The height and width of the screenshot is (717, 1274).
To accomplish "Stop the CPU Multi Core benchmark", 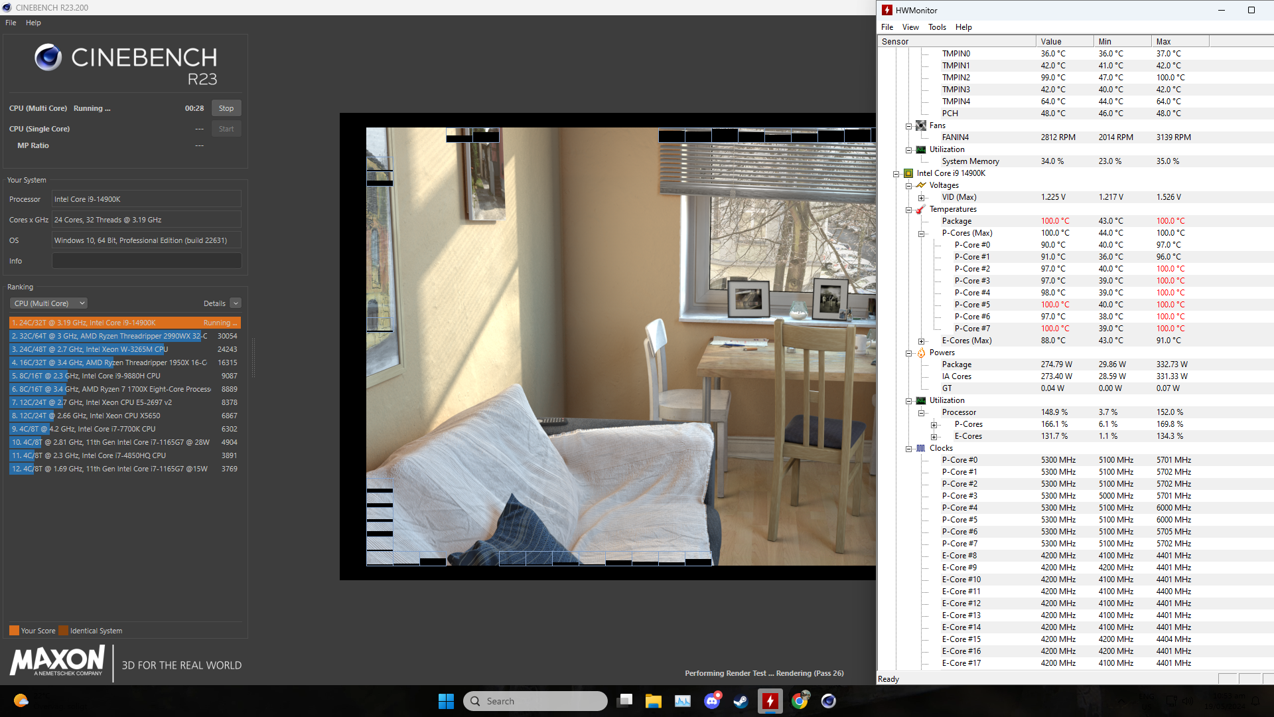I will [x=226, y=108].
